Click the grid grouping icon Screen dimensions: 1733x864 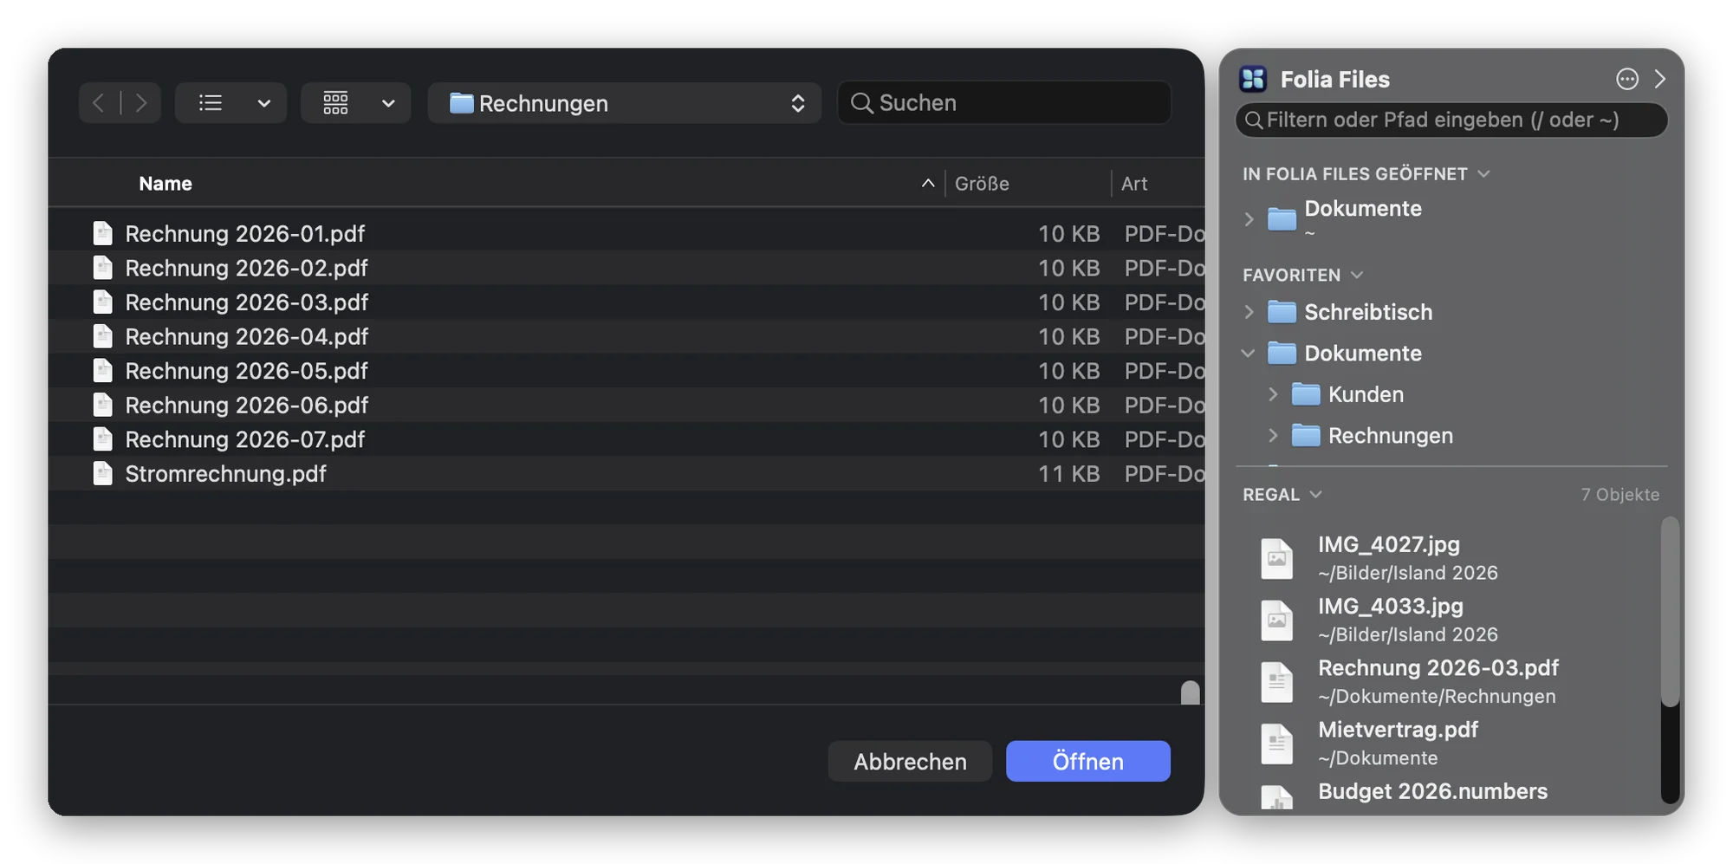tap(335, 103)
